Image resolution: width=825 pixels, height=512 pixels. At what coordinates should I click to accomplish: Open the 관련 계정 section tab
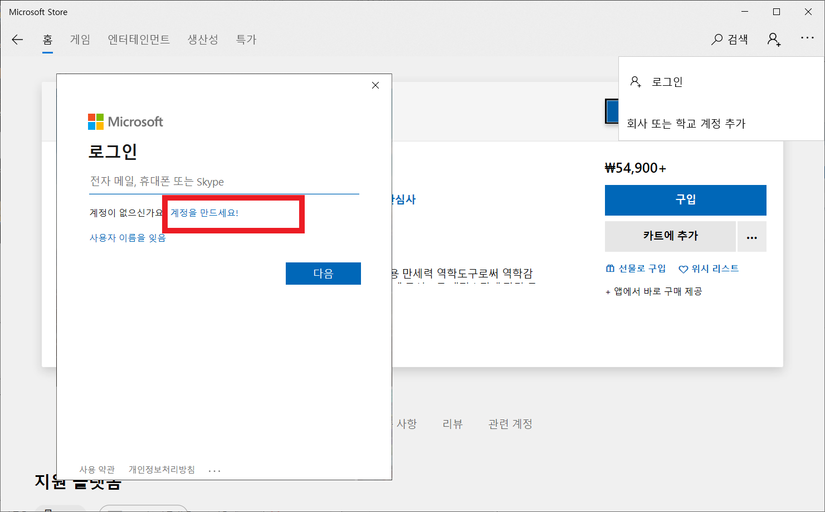[510, 424]
